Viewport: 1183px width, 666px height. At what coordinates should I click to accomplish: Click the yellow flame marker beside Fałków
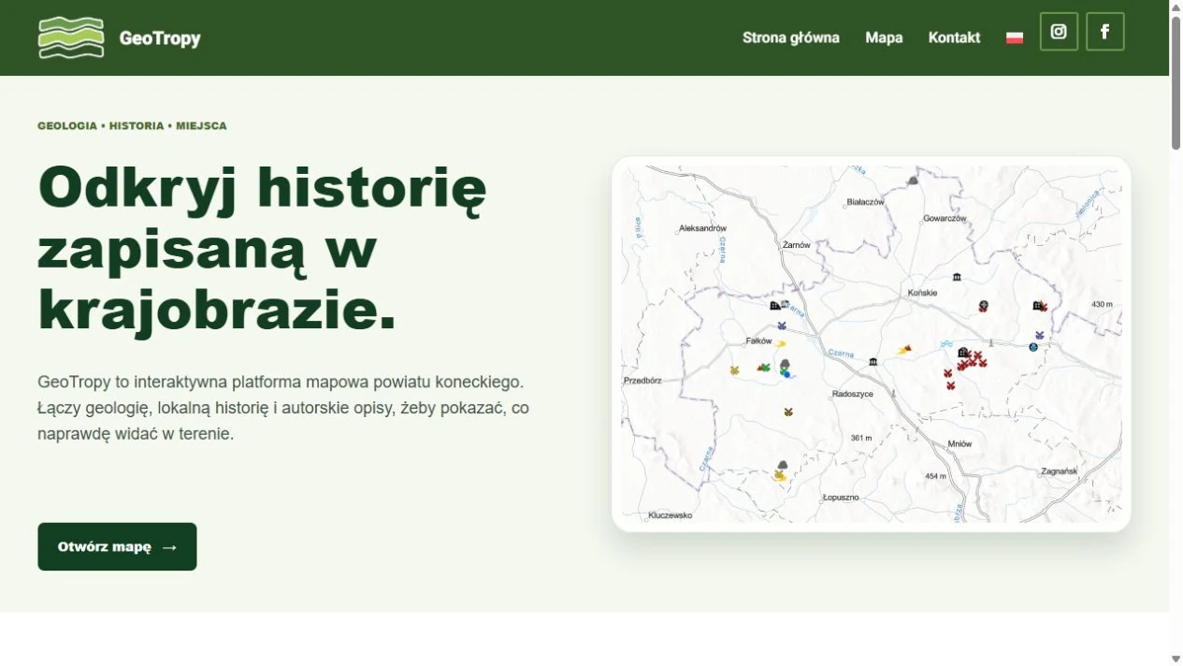[780, 343]
